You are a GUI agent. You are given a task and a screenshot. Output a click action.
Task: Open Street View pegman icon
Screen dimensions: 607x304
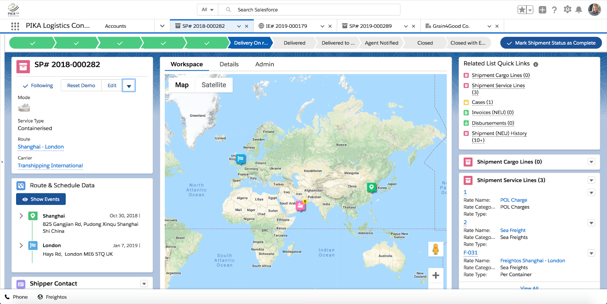coord(435,249)
